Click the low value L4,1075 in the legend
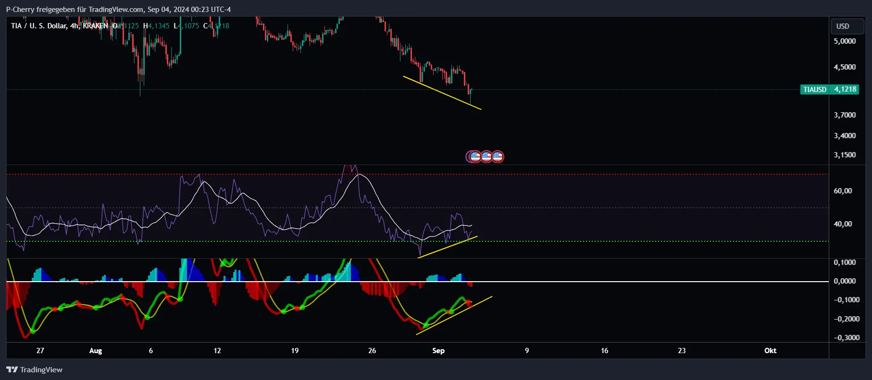872x380 pixels. point(186,26)
